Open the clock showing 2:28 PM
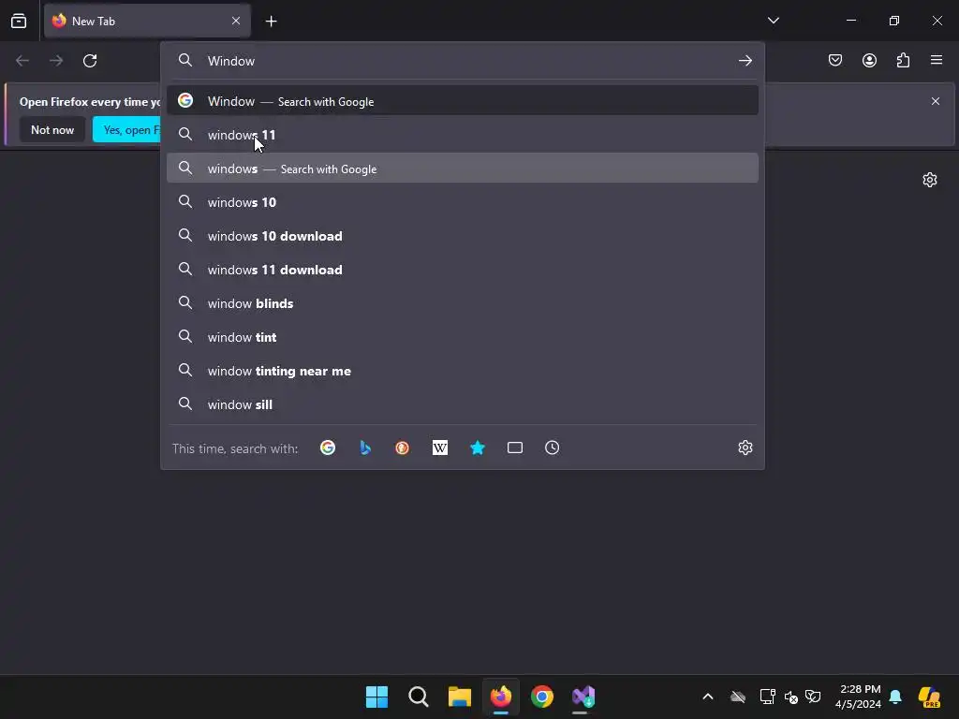959x719 pixels. 858,697
